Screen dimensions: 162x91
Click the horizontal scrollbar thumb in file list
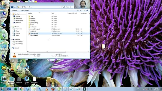[x=47, y=52]
